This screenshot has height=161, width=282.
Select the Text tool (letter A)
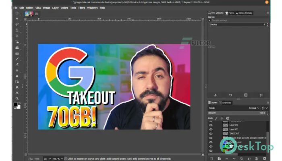tap(17, 87)
